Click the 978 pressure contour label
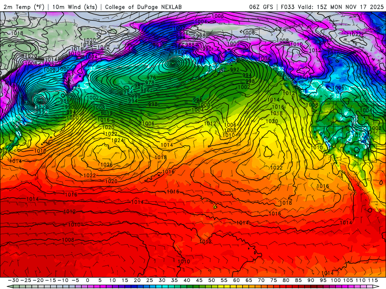Viewport: 386px width, 289px height. click(x=150, y=82)
